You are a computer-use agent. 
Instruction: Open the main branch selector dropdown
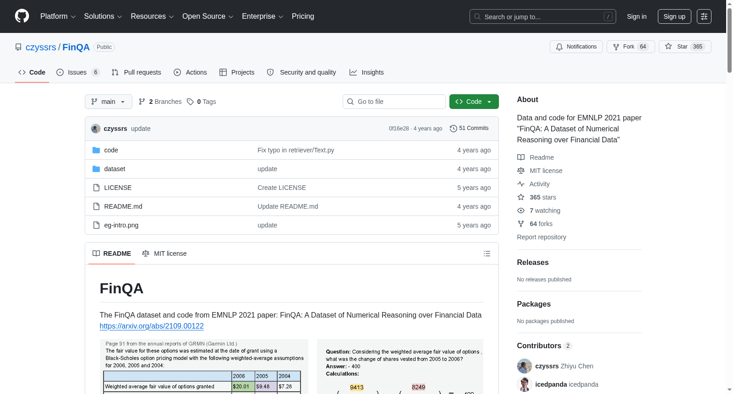[108, 102]
